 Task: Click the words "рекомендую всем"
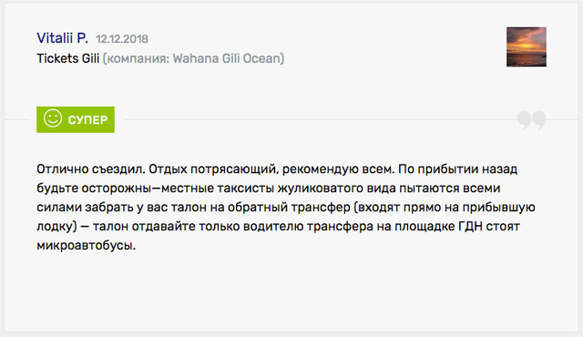tap(337, 169)
